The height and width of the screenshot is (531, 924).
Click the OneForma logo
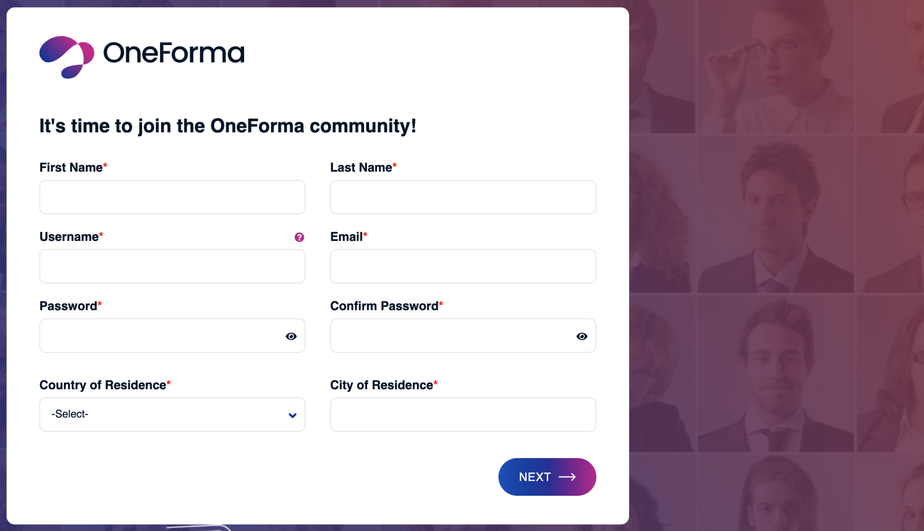pos(141,54)
